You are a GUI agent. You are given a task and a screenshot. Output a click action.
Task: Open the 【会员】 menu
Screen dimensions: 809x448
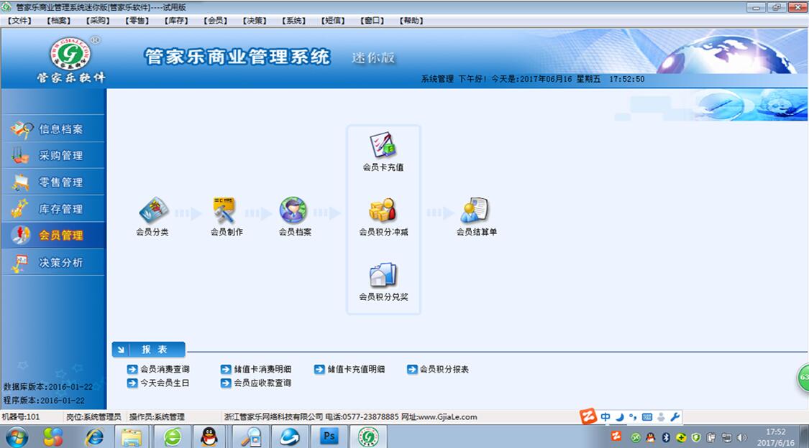coord(216,21)
